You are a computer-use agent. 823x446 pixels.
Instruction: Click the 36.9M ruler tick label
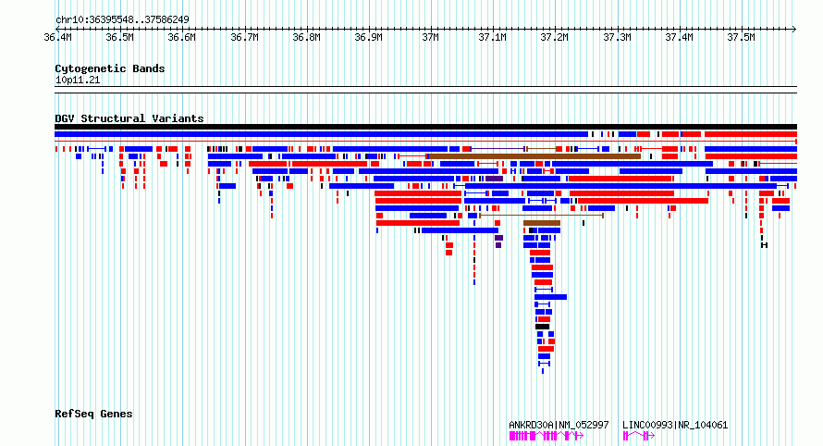pyautogui.click(x=368, y=37)
